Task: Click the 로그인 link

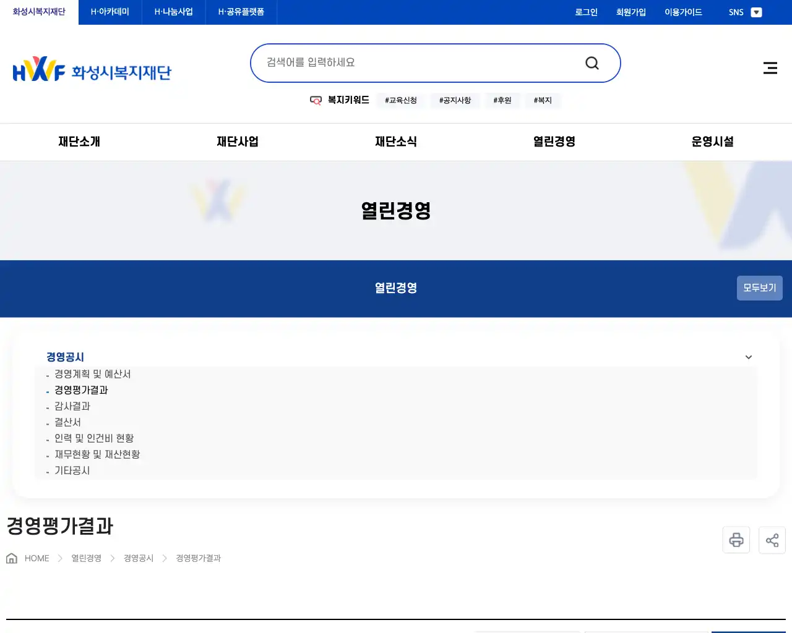Action: [x=585, y=12]
